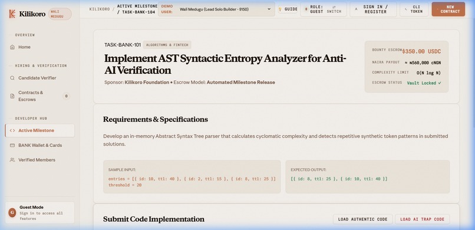Click the Guest Mode avatar icon
This screenshot has width=475, height=230.
pos(12,213)
